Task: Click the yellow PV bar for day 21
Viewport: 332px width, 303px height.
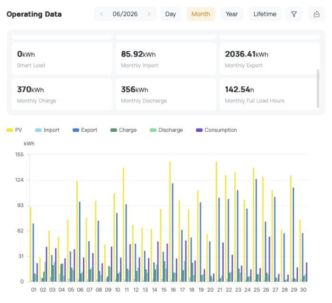Action: click(216, 222)
